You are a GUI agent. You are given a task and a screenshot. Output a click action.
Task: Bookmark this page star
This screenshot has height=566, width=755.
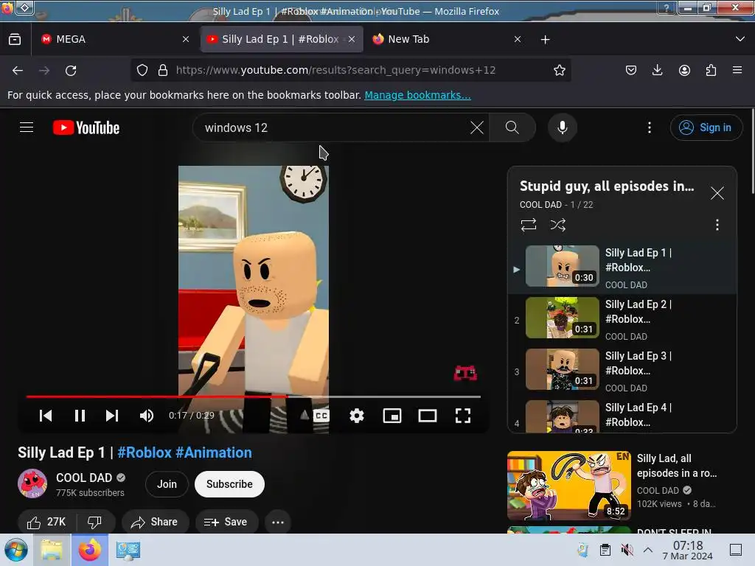coord(559,70)
